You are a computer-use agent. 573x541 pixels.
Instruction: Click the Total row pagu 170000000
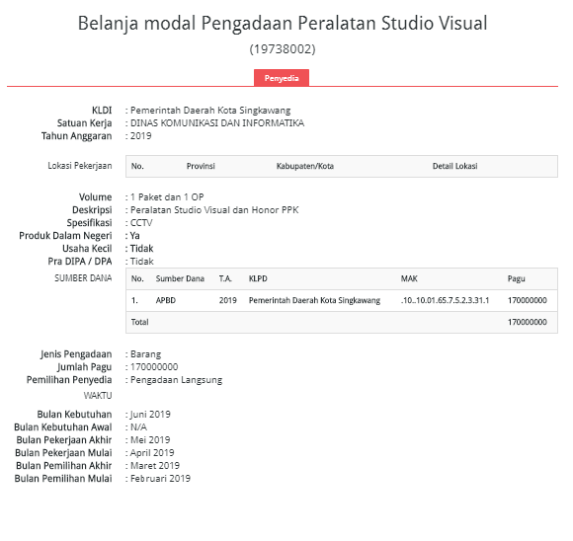click(x=527, y=322)
